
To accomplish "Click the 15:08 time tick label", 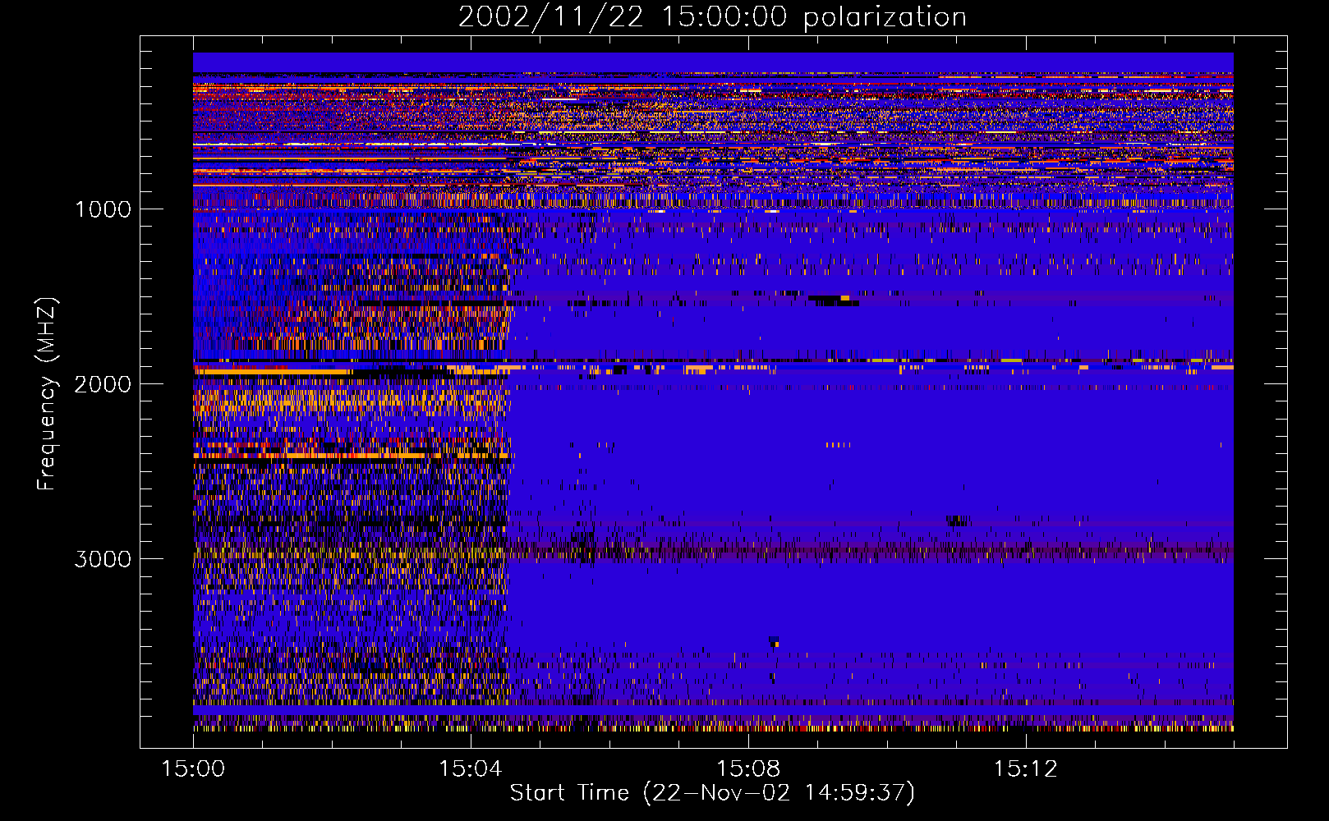I will [x=748, y=769].
